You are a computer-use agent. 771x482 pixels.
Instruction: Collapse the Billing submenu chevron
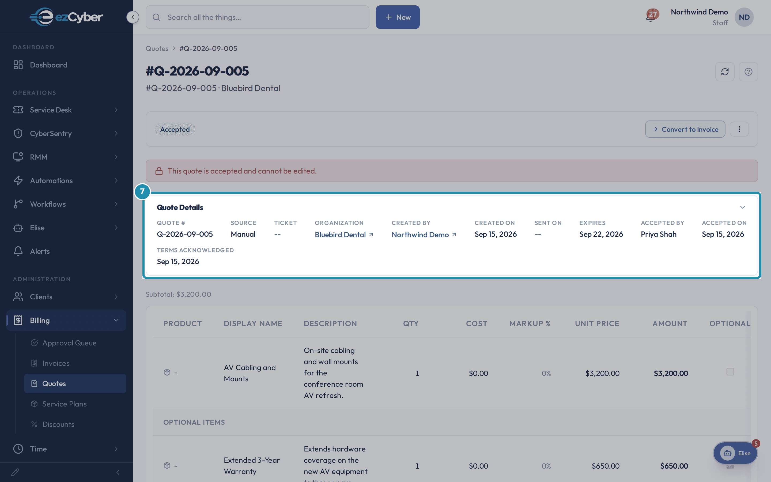pyautogui.click(x=116, y=320)
